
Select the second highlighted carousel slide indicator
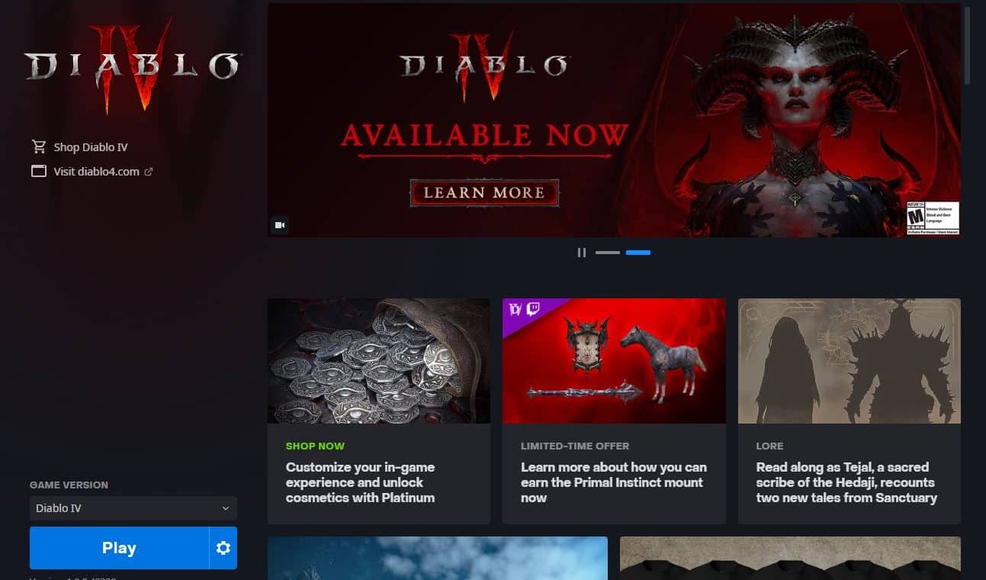[638, 253]
